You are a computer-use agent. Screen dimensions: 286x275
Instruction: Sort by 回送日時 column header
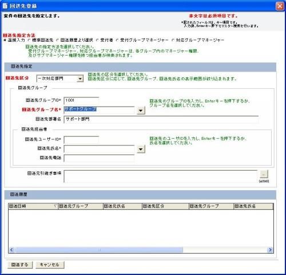33,206
